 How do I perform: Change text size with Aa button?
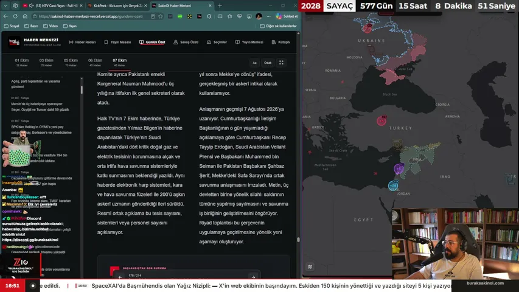point(254,63)
